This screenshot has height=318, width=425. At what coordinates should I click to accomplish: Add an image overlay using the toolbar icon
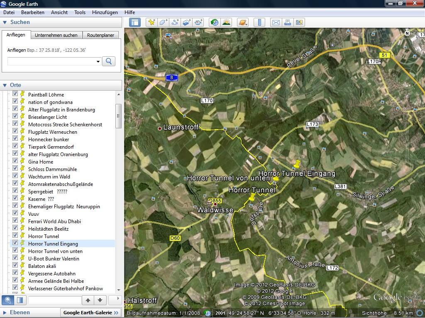(x=186, y=22)
